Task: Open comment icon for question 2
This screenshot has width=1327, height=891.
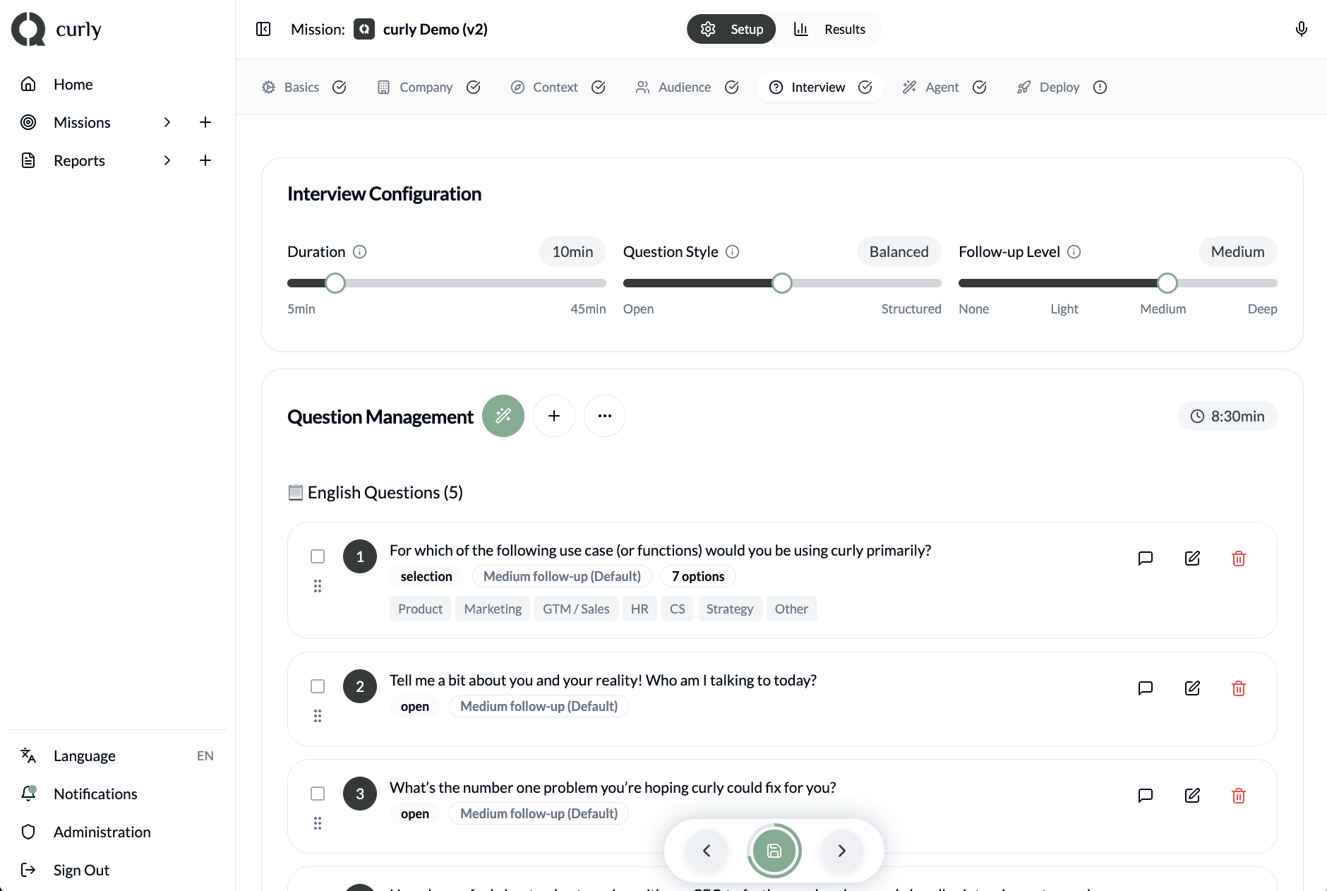Action: tap(1146, 688)
